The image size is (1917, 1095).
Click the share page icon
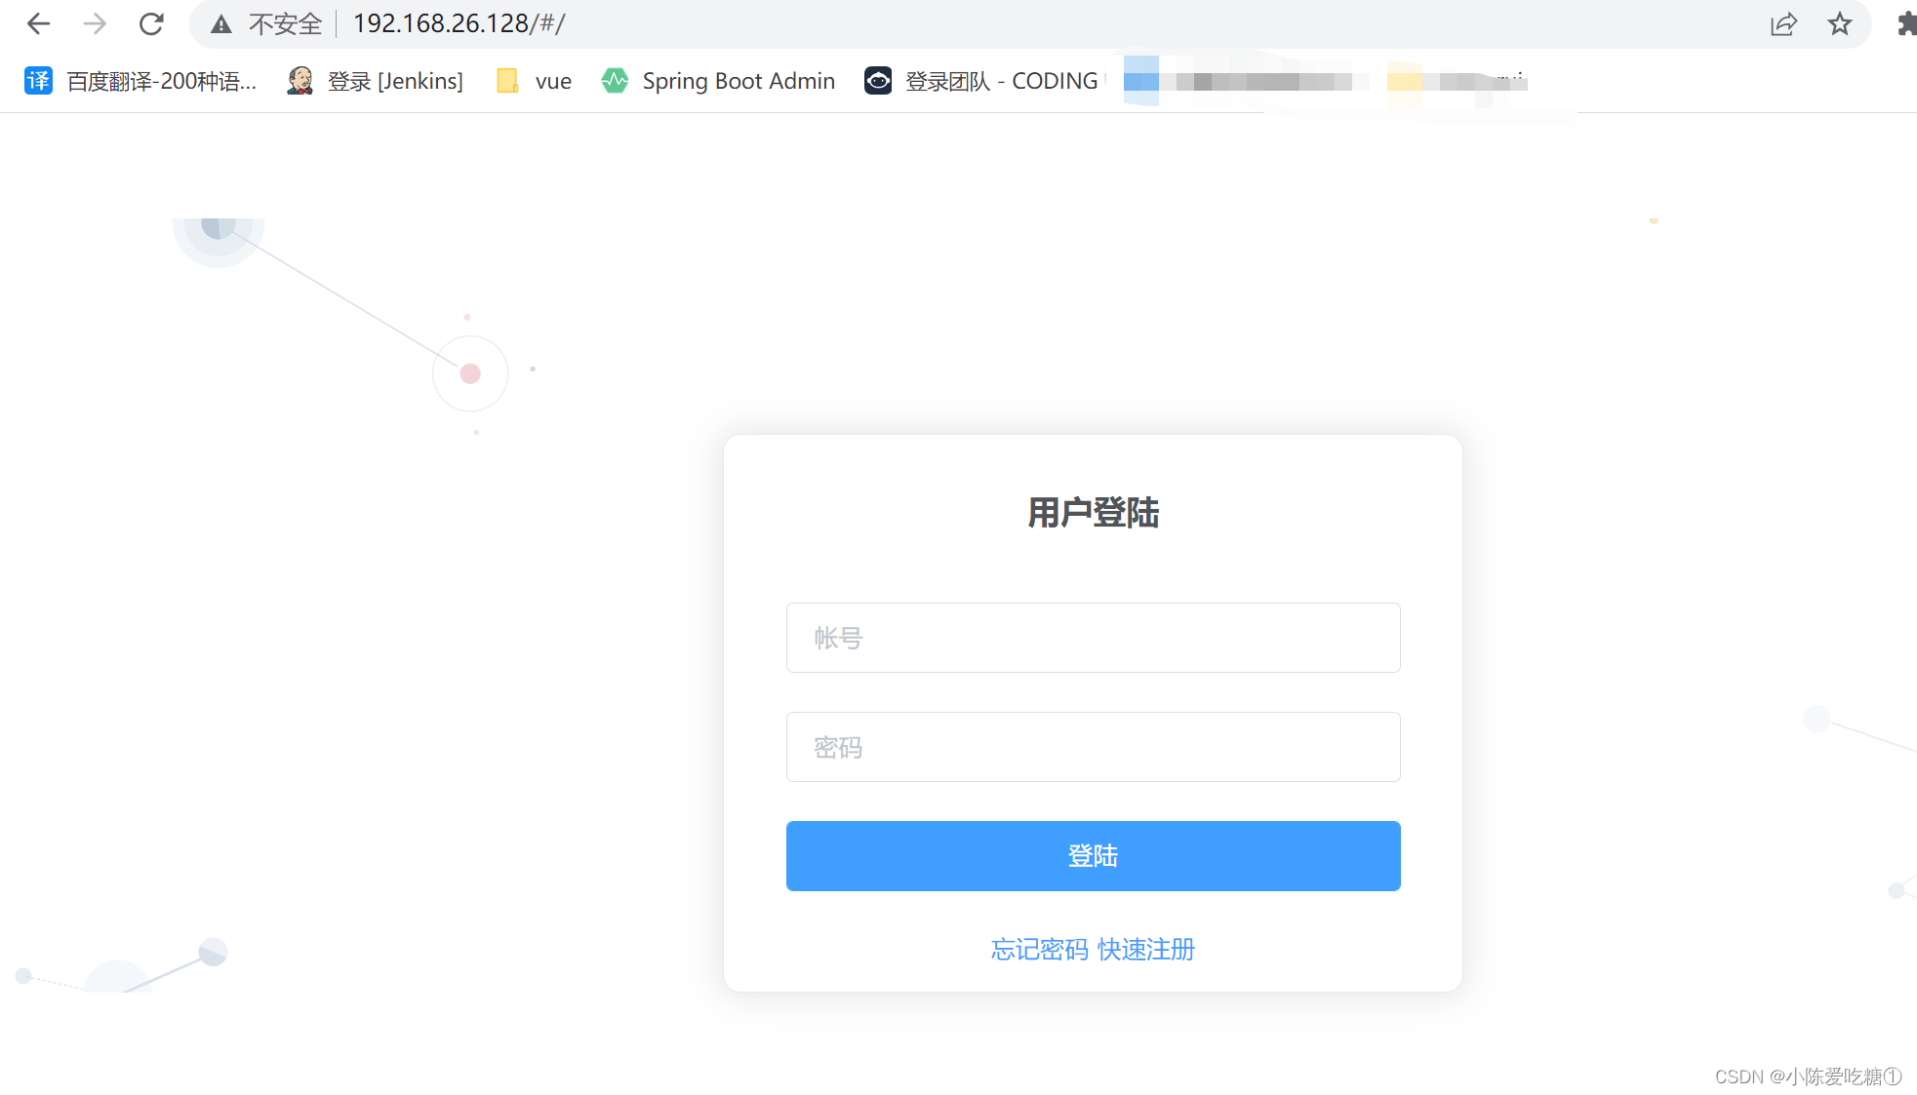pos(1783,23)
